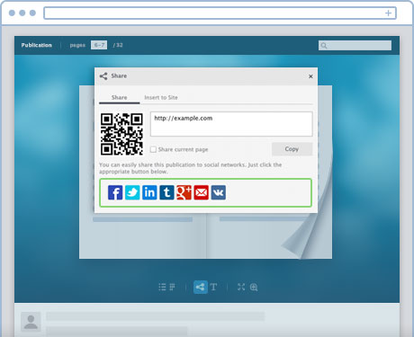Open new browser tab plus button
This screenshot has width=414, height=337.
[388, 13]
